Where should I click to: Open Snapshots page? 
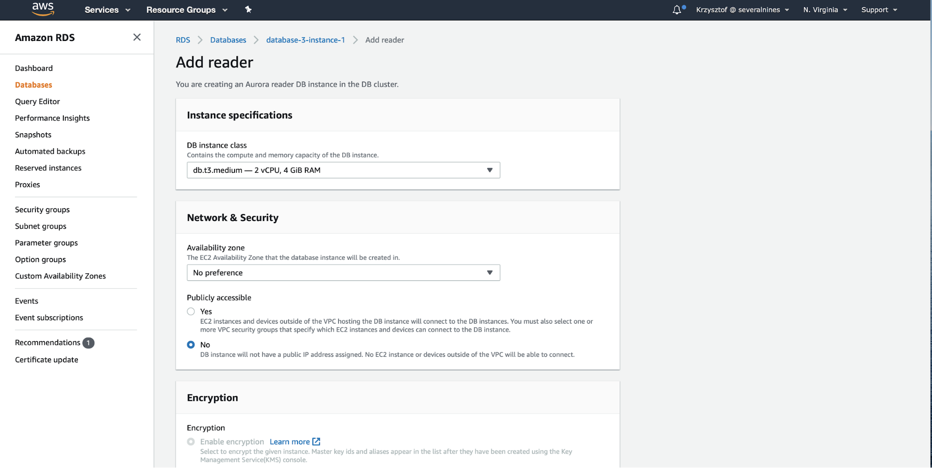pos(33,135)
